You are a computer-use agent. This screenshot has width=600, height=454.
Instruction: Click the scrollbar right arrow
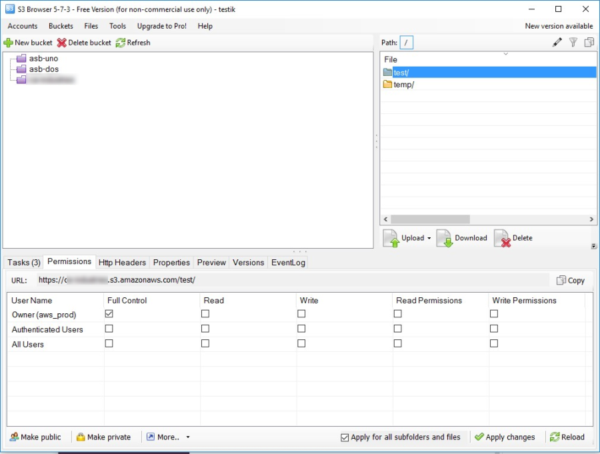tap(591, 219)
